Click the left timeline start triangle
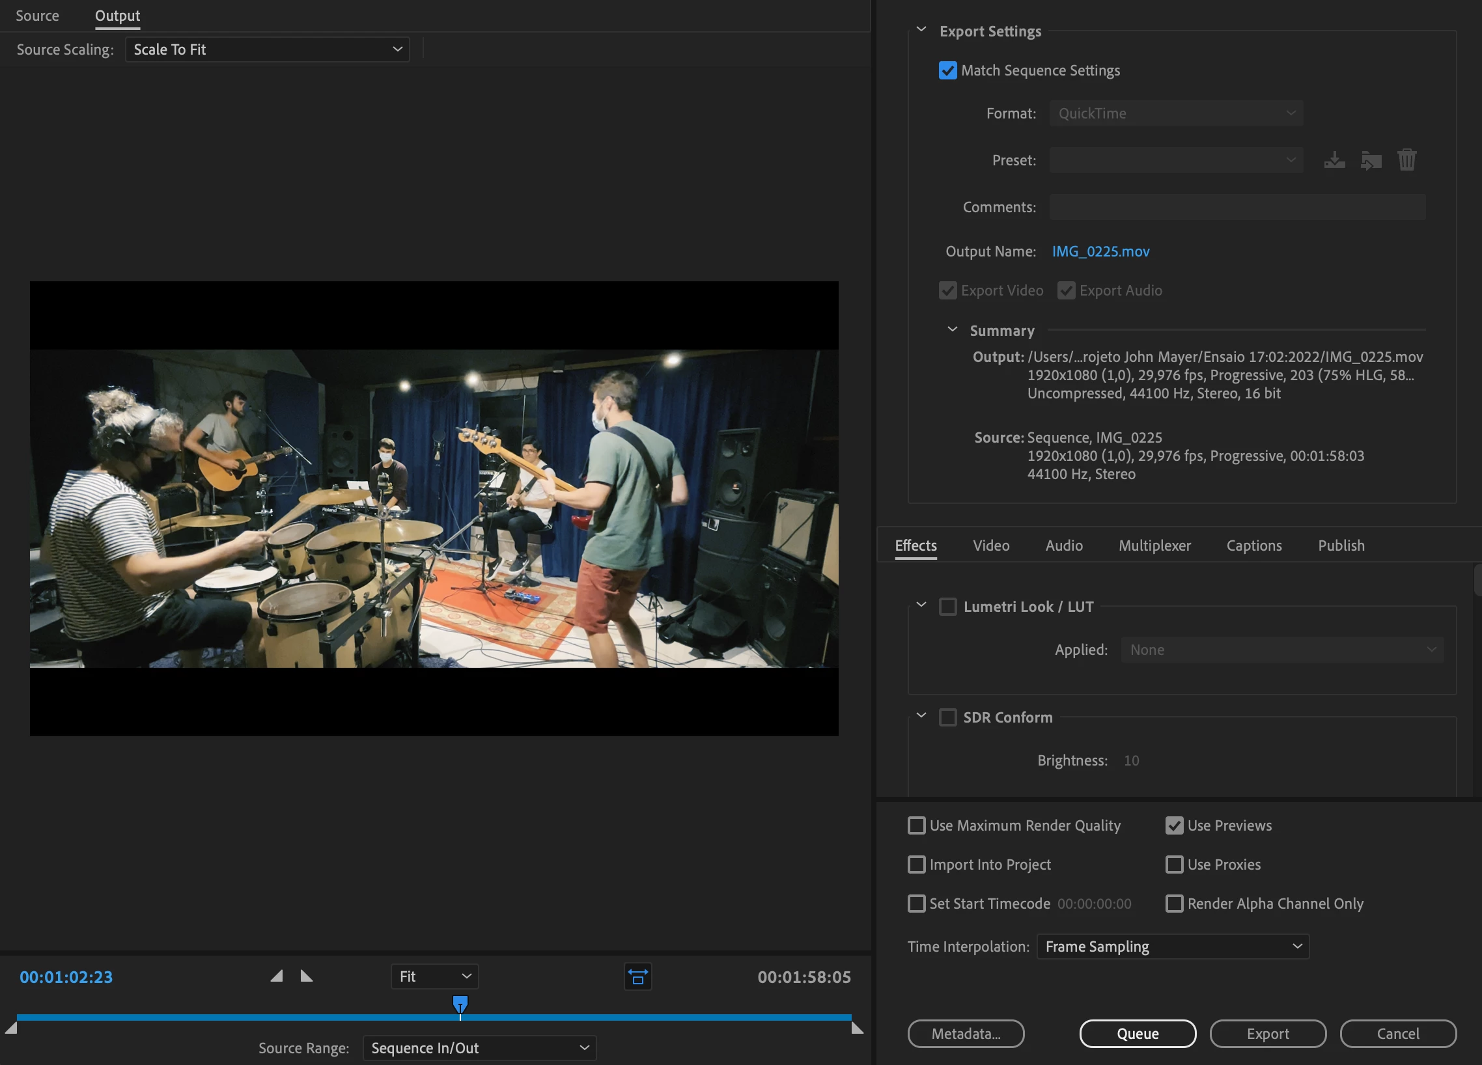This screenshot has height=1065, width=1482. (11, 1029)
